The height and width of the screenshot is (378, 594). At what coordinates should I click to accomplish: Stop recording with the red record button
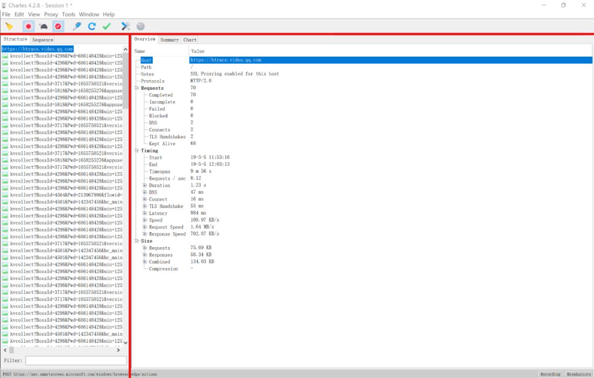[x=29, y=26]
